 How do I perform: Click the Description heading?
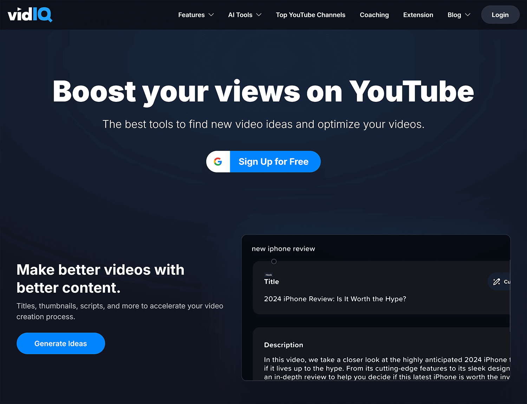point(284,345)
